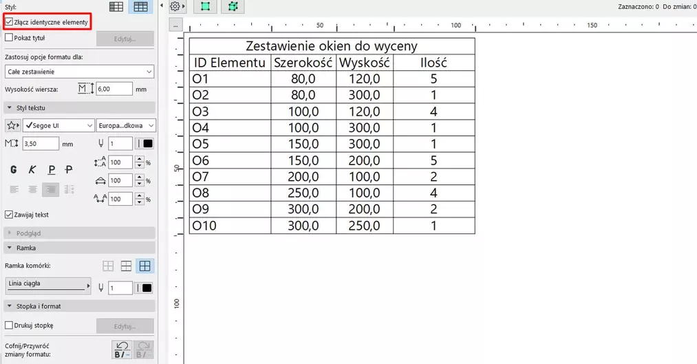Uncheck Złącz identyczne elementy
Image resolution: width=697 pixels, height=364 pixels.
(x=9, y=22)
